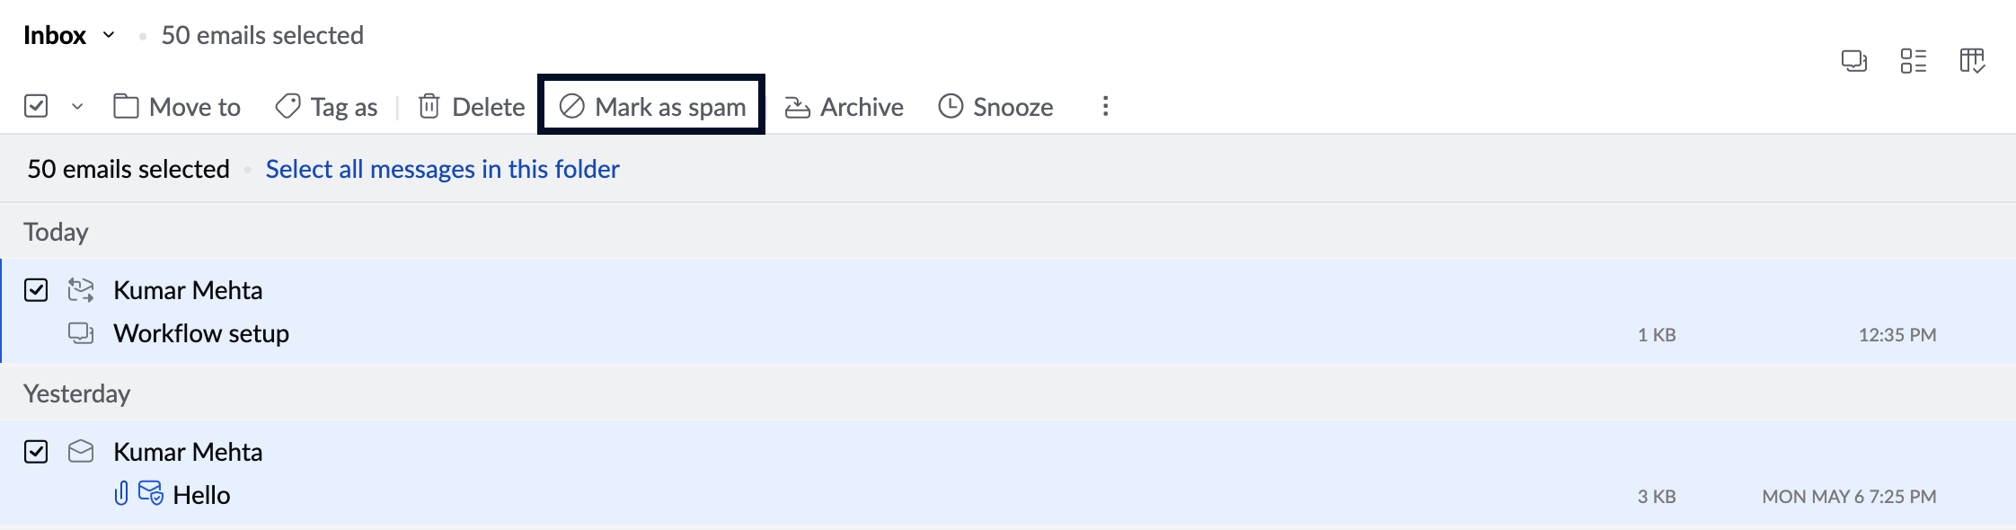
Task: Click the opened envelope icon on yesterday's email
Action: tap(81, 451)
